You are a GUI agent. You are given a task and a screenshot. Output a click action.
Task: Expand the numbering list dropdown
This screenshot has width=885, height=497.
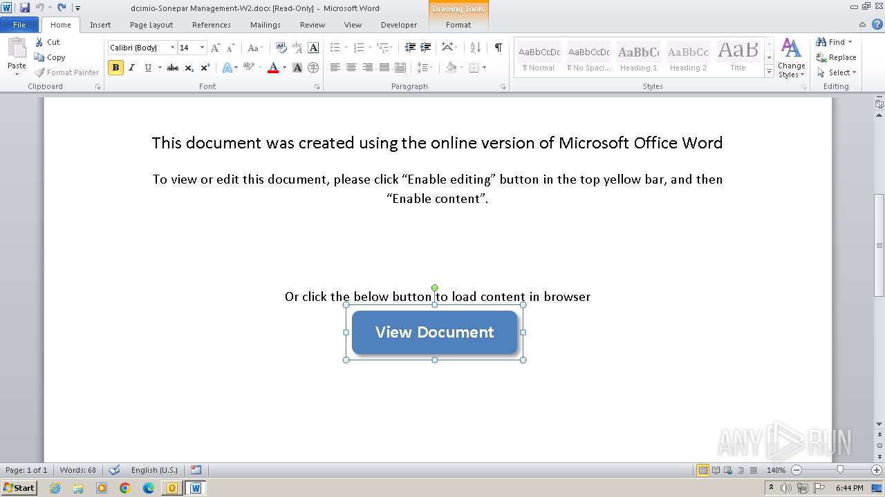(371, 48)
